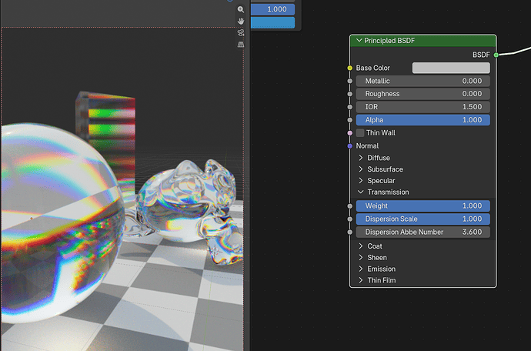Click the 1.000 field in top panel
The width and height of the screenshot is (531, 351).
point(272,9)
